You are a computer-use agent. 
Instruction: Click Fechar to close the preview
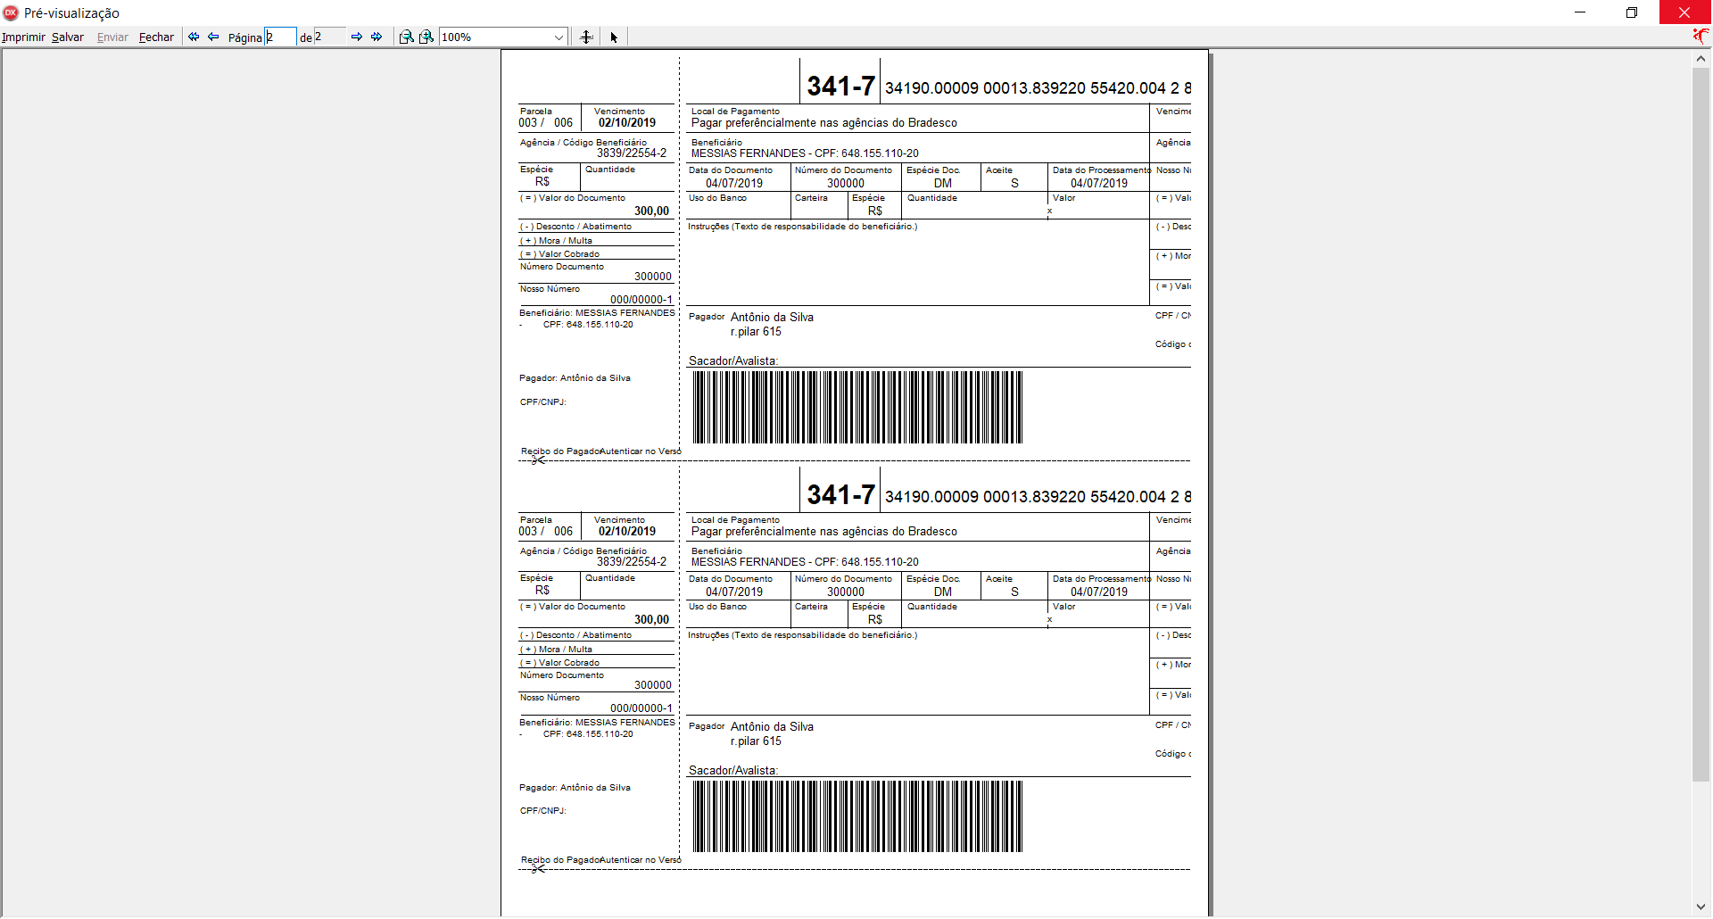click(156, 37)
